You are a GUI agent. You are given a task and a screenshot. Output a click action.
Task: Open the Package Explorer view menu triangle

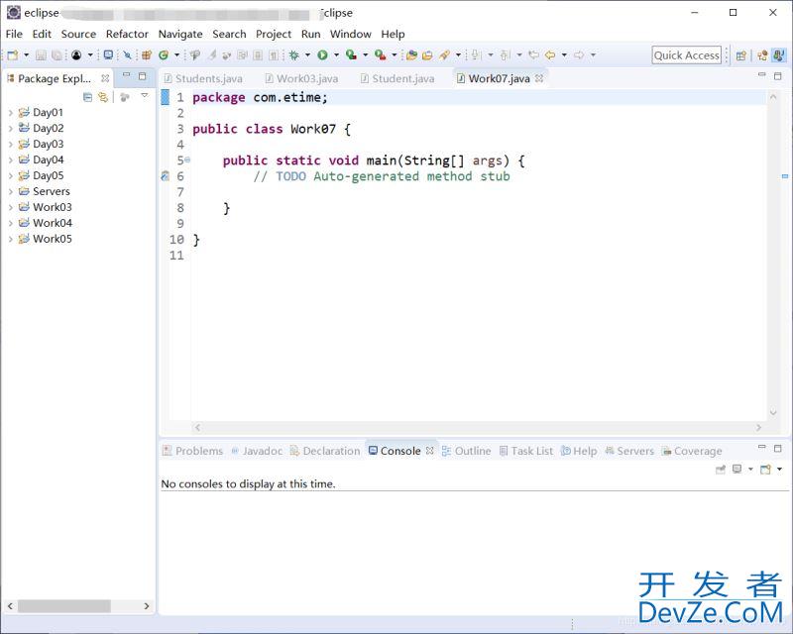pyautogui.click(x=145, y=95)
